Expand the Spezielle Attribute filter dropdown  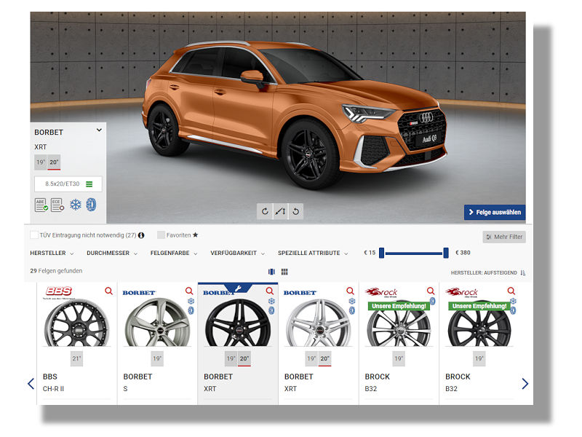pos(313,253)
